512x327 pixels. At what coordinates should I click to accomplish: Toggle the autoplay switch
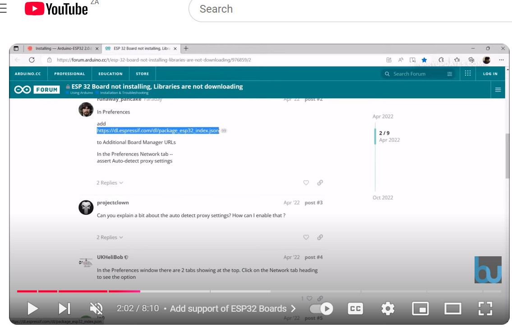coord(321,309)
